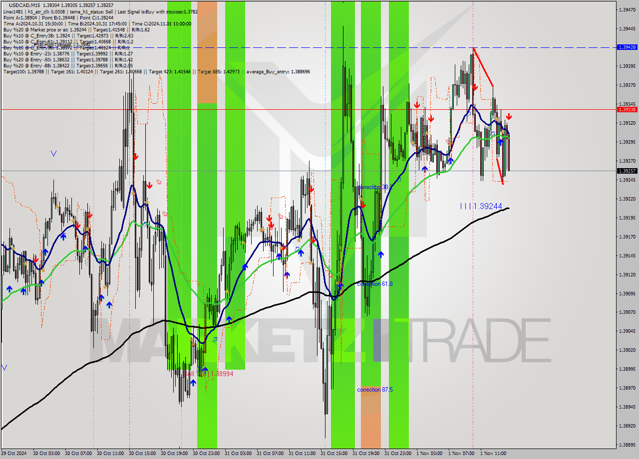Click the '31 Oct 23:00' time label
Screen dimensions: 639x459
(x=398, y=454)
